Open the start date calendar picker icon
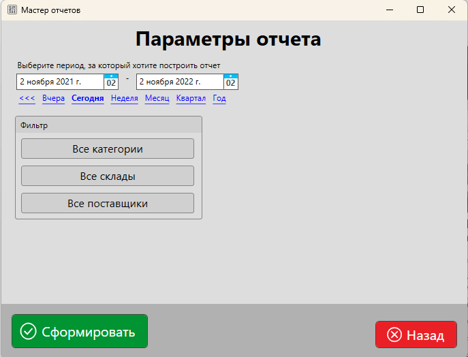The height and width of the screenshot is (357, 468). pyautogui.click(x=111, y=82)
